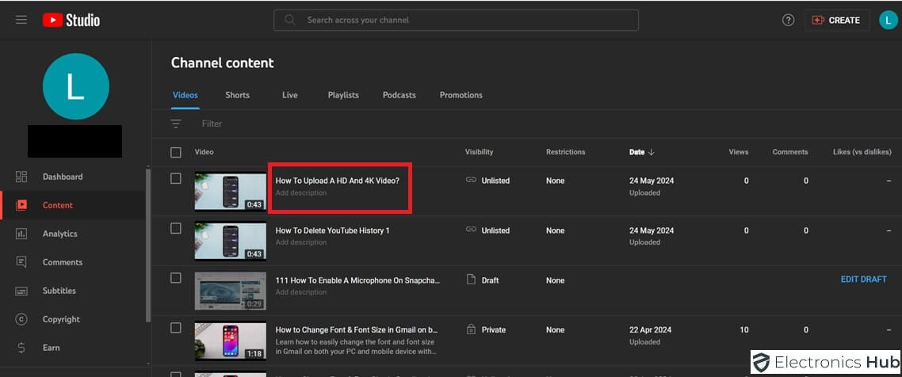Open the Earn section in sidebar
Viewport: 902px width, 377px height.
tap(51, 348)
